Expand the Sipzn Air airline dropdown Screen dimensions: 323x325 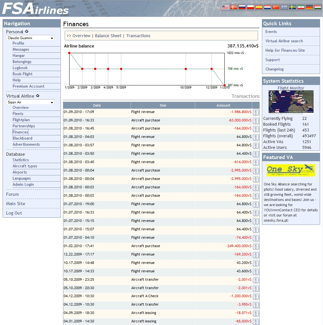tap(30, 102)
